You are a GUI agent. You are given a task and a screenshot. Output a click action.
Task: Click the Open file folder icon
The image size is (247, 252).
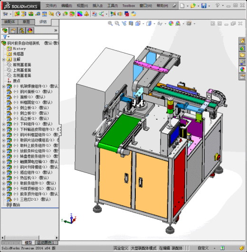(193, 6)
